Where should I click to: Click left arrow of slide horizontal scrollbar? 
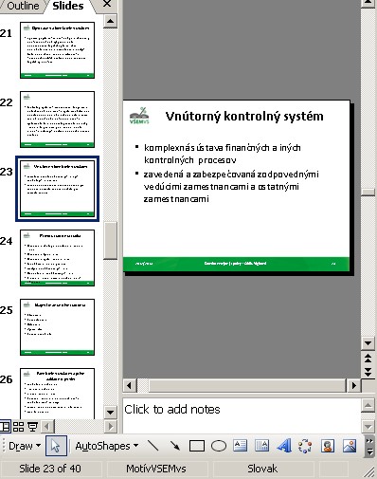[129, 385]
